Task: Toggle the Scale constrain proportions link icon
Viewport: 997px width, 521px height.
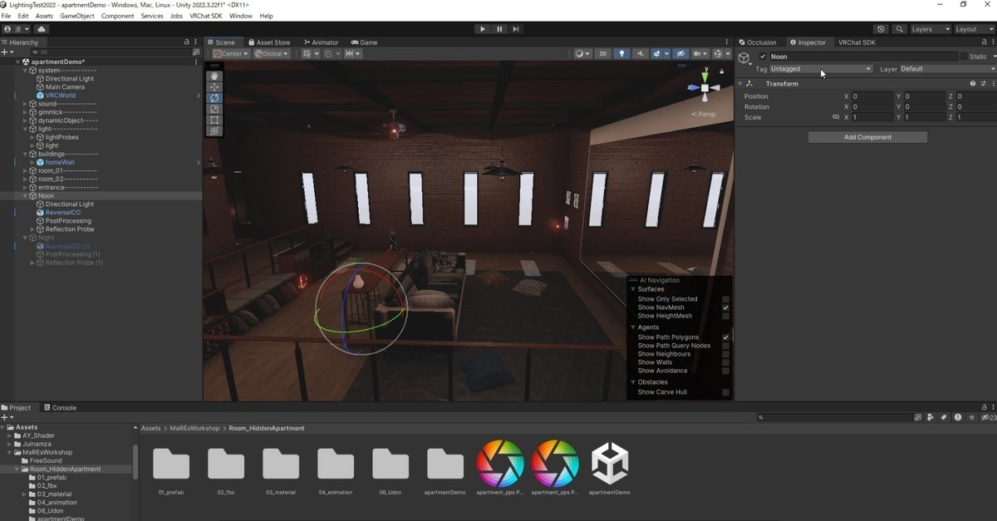Action: coord(836,117)
